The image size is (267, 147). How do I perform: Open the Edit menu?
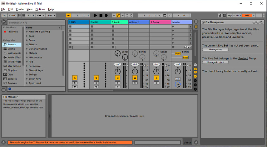coord(10,9)
